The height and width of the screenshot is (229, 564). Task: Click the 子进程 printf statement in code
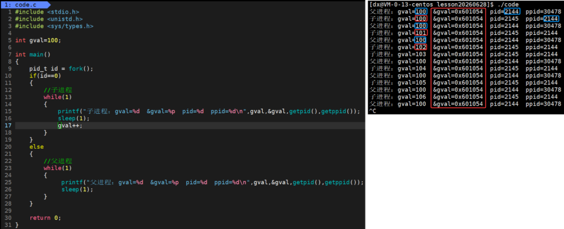pos(209,111)
